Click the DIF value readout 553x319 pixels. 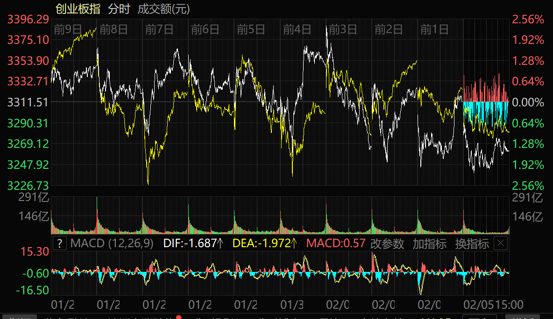pyautogui.click(x=192, y=243)
